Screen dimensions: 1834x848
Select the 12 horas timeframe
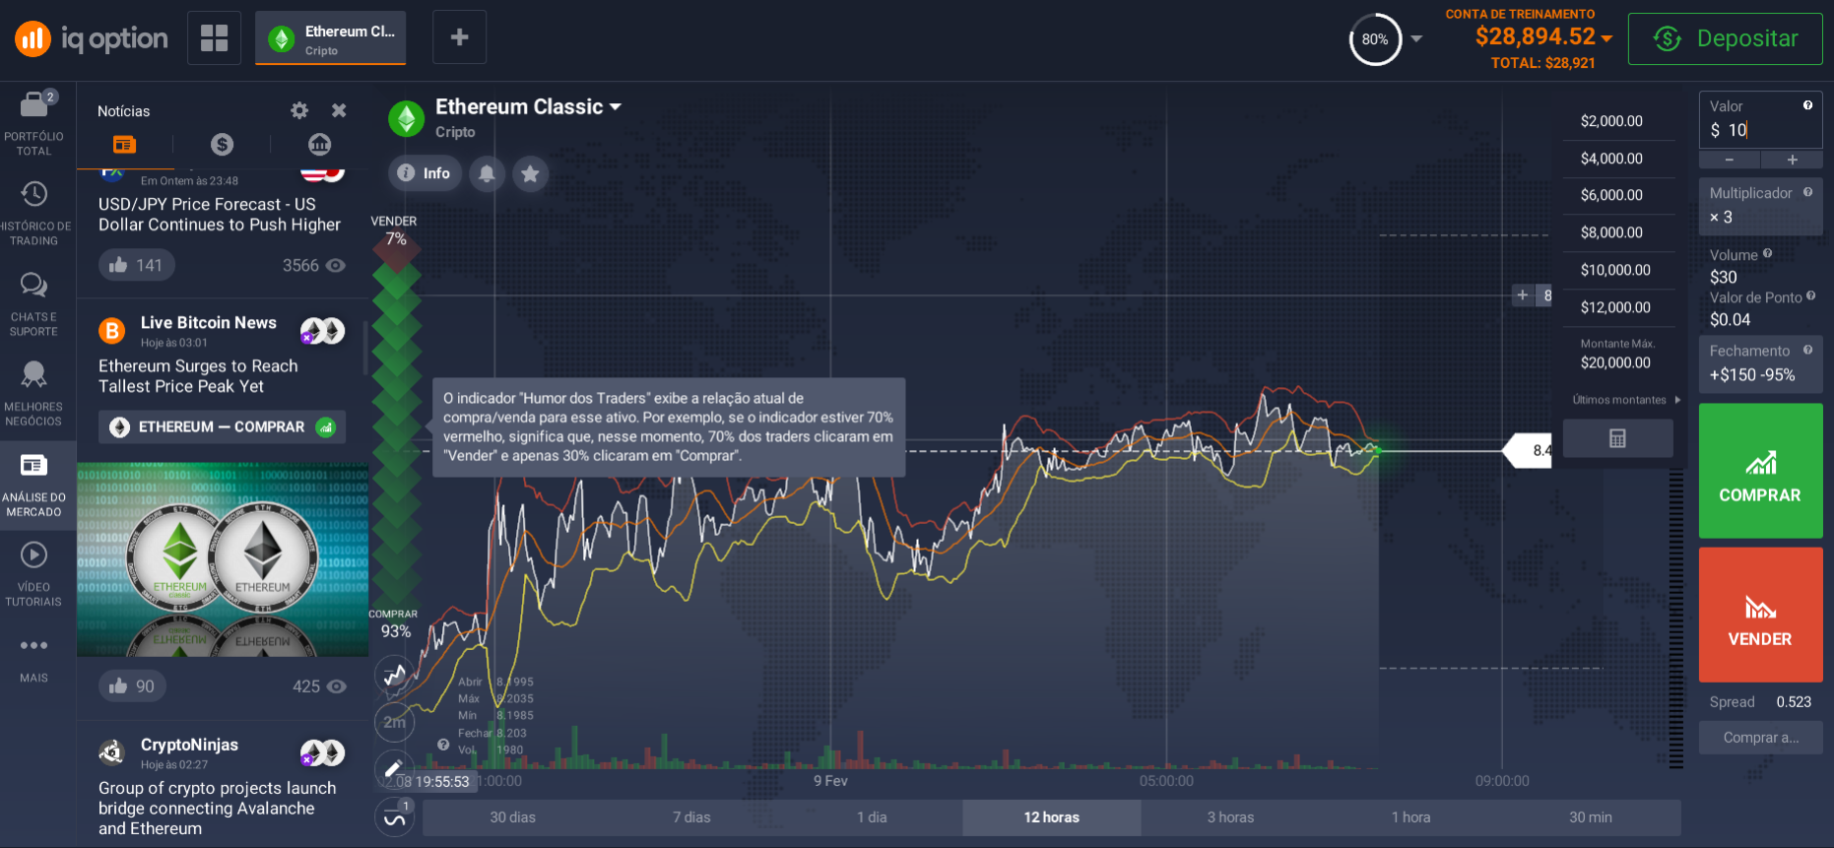1051,817
